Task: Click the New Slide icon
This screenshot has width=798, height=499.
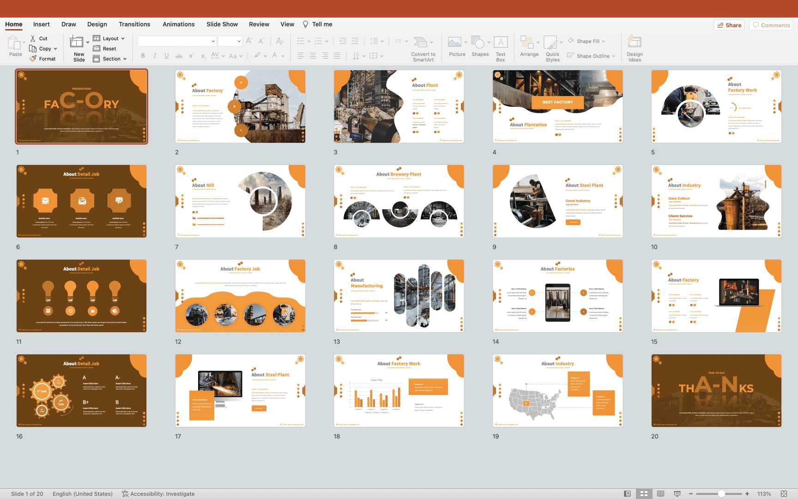Action: pyautogui.click(x=77, y=43)
